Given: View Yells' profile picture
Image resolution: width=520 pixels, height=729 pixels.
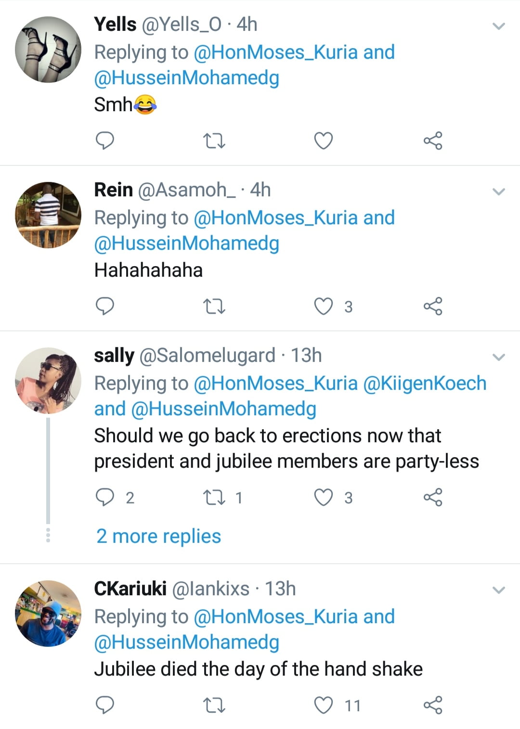Looking at the screenshot, I should point(48,50).
